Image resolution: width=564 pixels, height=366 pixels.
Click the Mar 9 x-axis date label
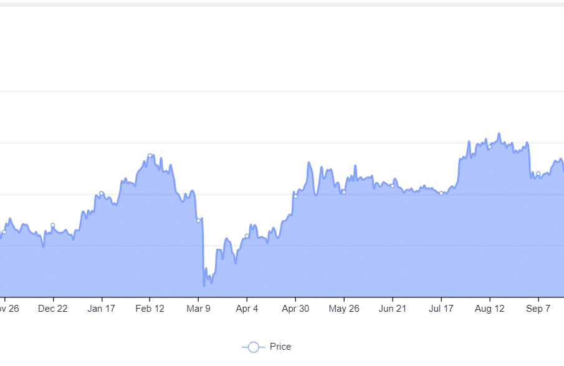tap(198, 309)
